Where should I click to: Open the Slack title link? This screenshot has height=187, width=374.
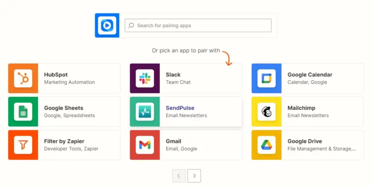(173, 75)
